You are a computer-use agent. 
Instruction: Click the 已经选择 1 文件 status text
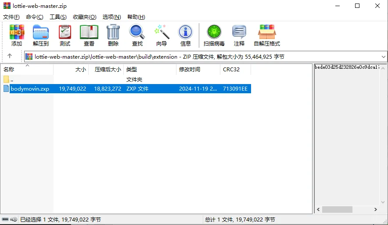click(61, 219)
